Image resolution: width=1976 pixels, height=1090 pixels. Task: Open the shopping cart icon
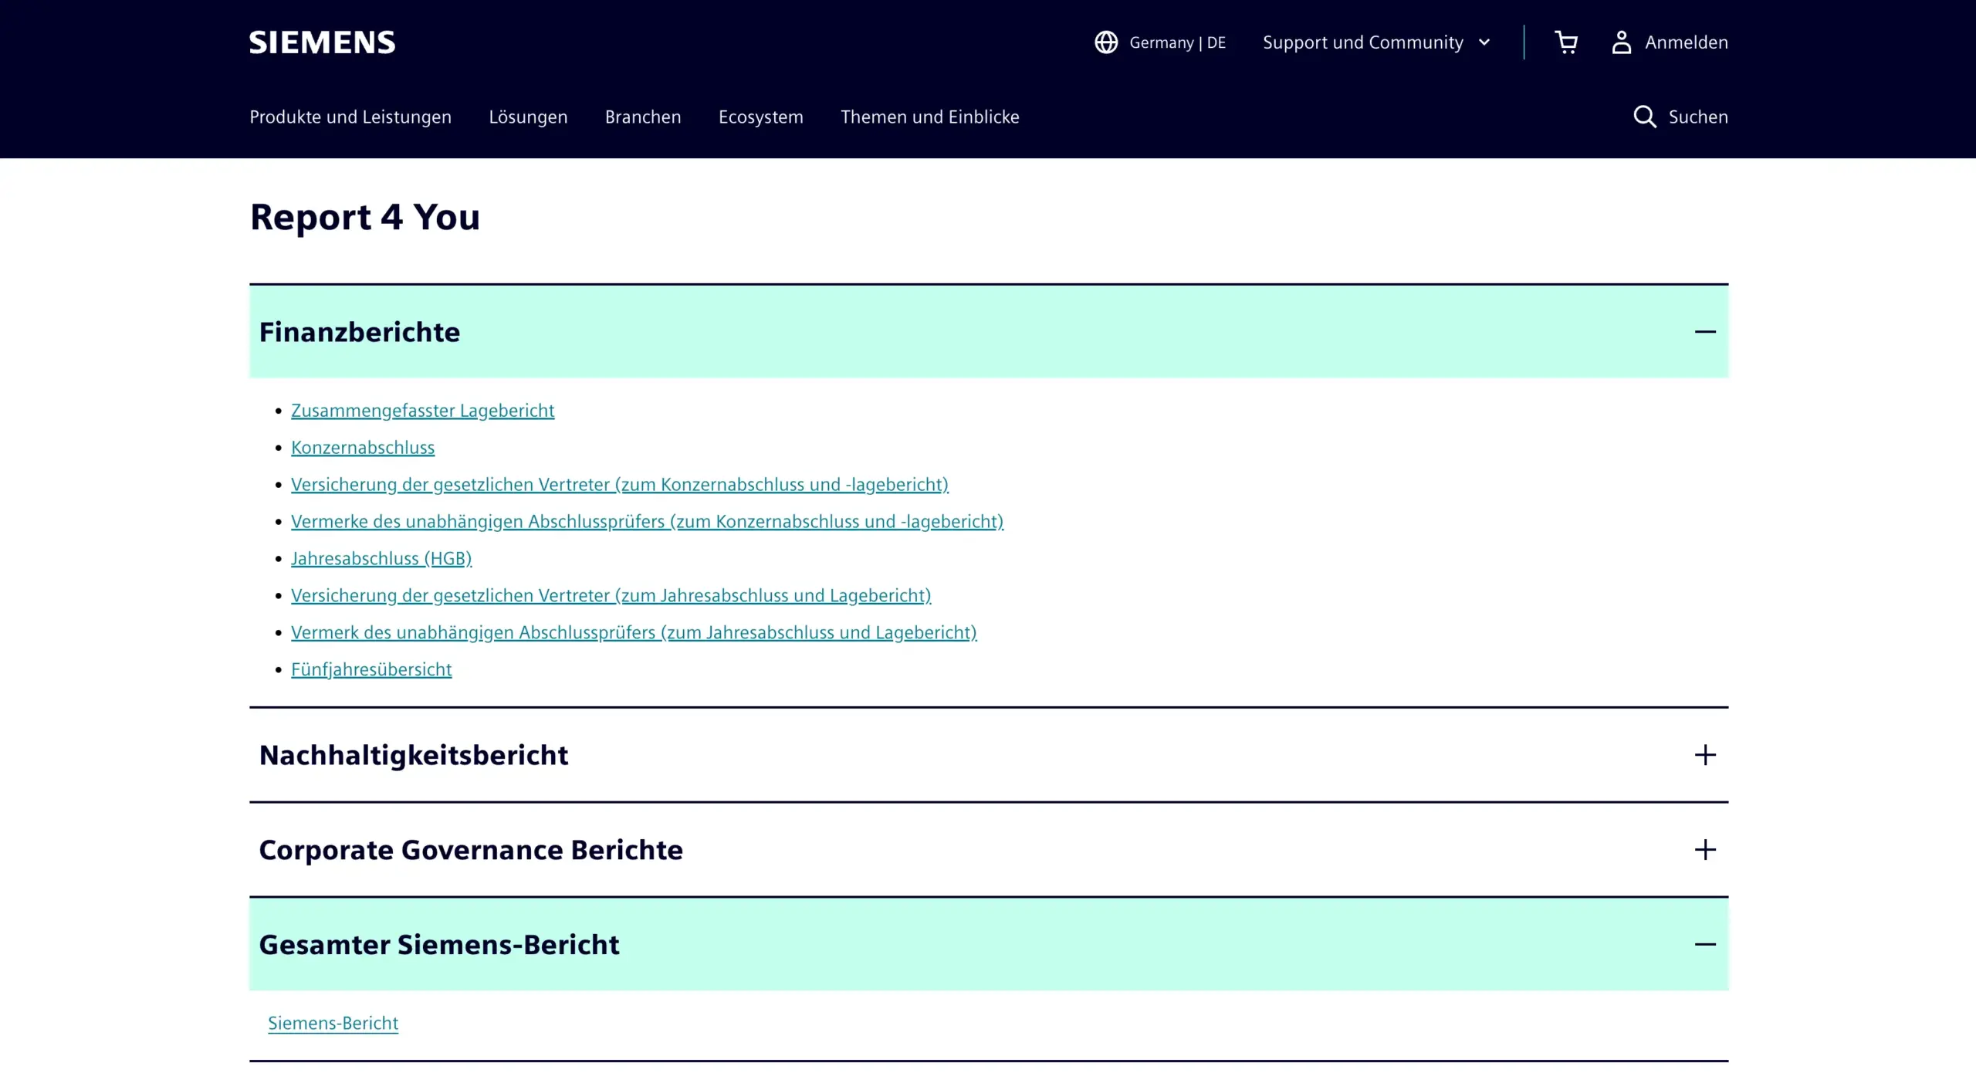pos(1565,42)
